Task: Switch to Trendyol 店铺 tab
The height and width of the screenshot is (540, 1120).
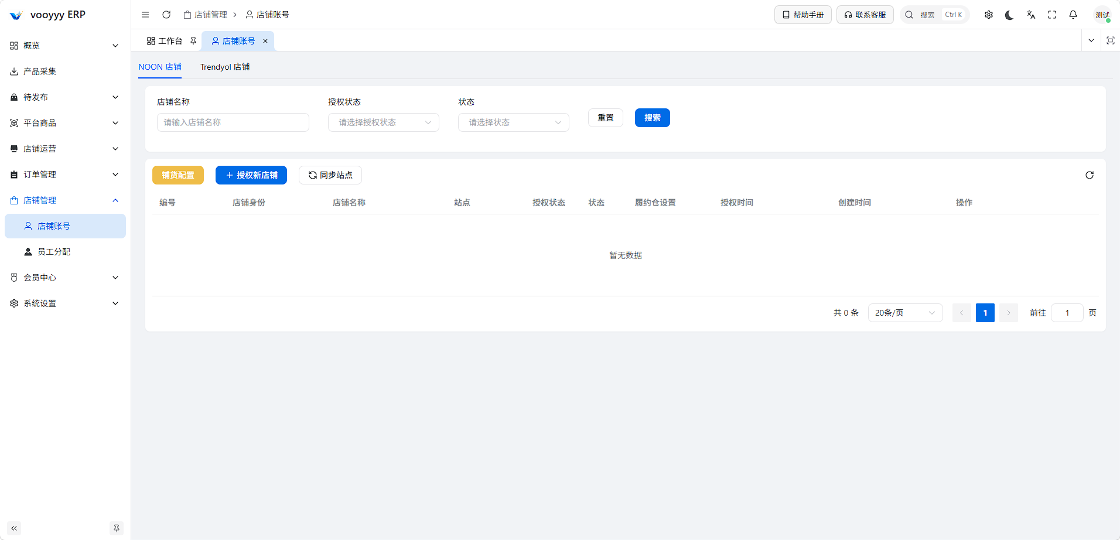Action: (x=225, y=67)
